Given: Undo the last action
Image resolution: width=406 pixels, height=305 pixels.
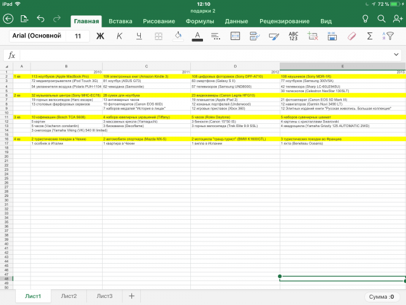Looking at the screenshot, I should (41, 18).
